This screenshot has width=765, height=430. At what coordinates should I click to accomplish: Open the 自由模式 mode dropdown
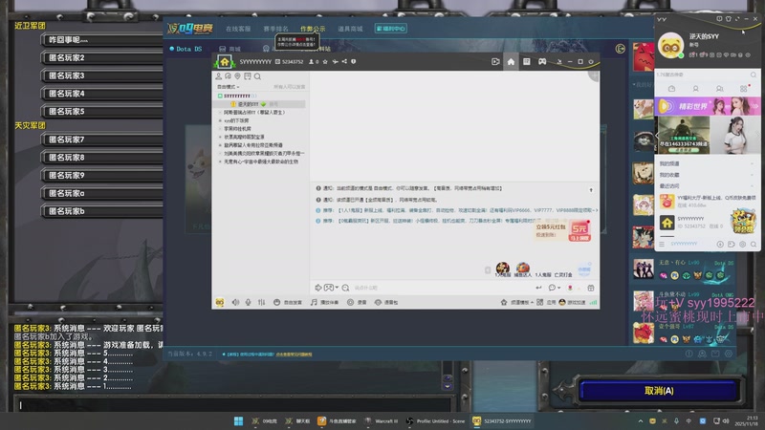(228, 87)
